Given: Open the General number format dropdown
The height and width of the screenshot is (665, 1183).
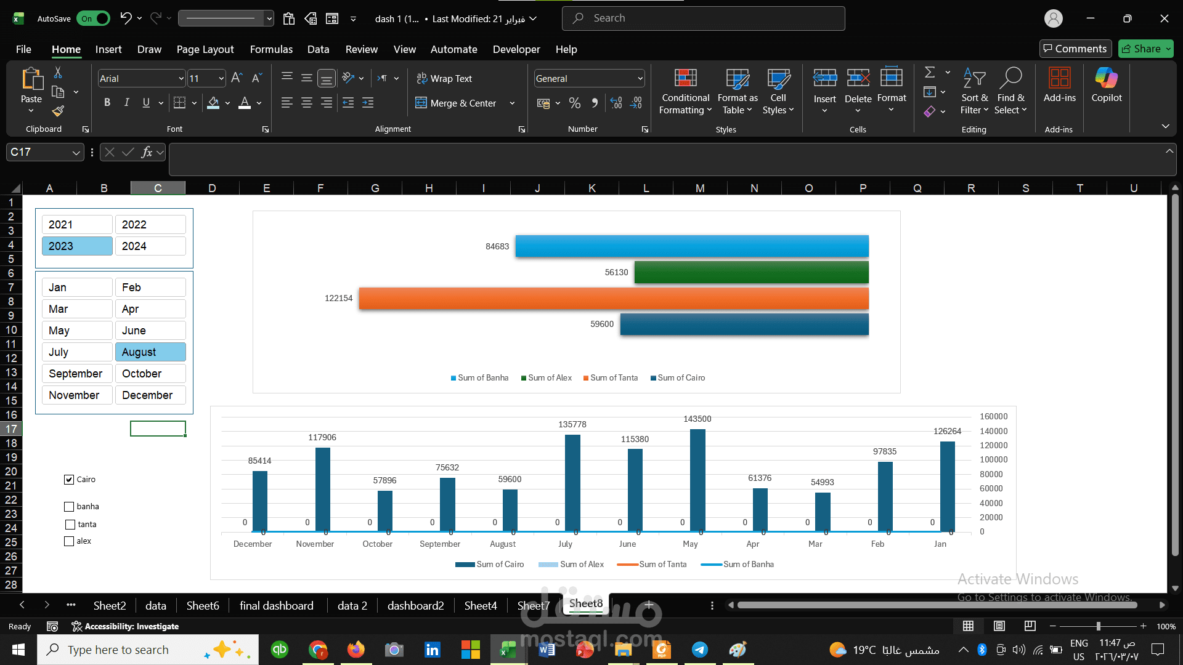Looking at the screenshot, I should pyautogui.click(x=640, y=79).
